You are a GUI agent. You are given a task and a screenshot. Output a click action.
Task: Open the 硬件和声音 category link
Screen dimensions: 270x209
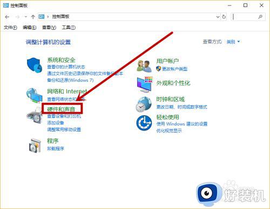(61, 109)
